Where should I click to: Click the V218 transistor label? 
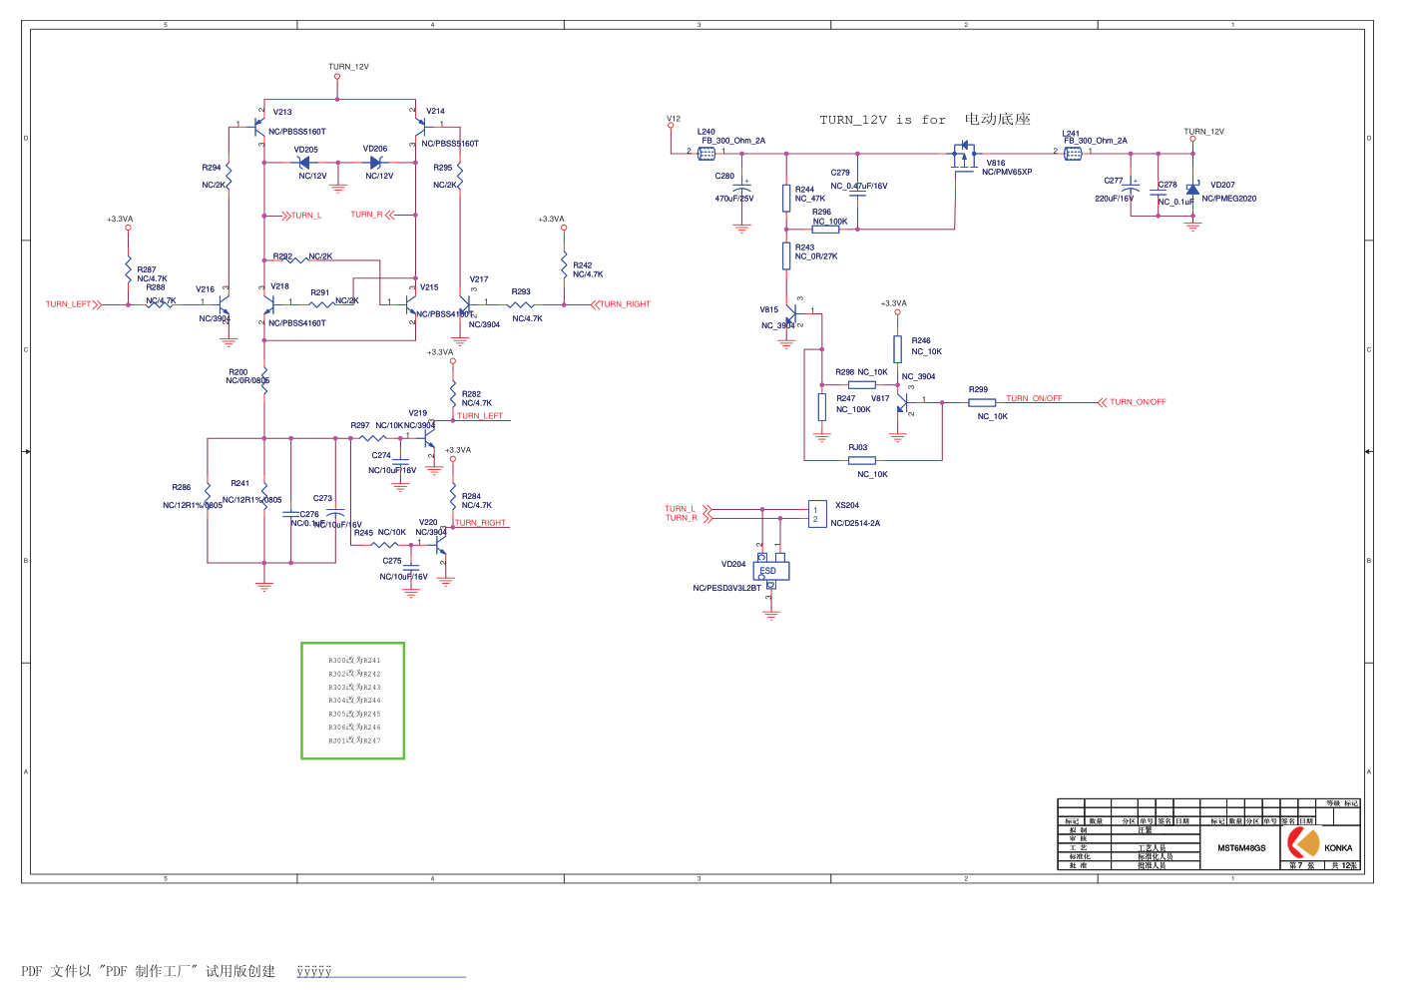click(279, 286)
